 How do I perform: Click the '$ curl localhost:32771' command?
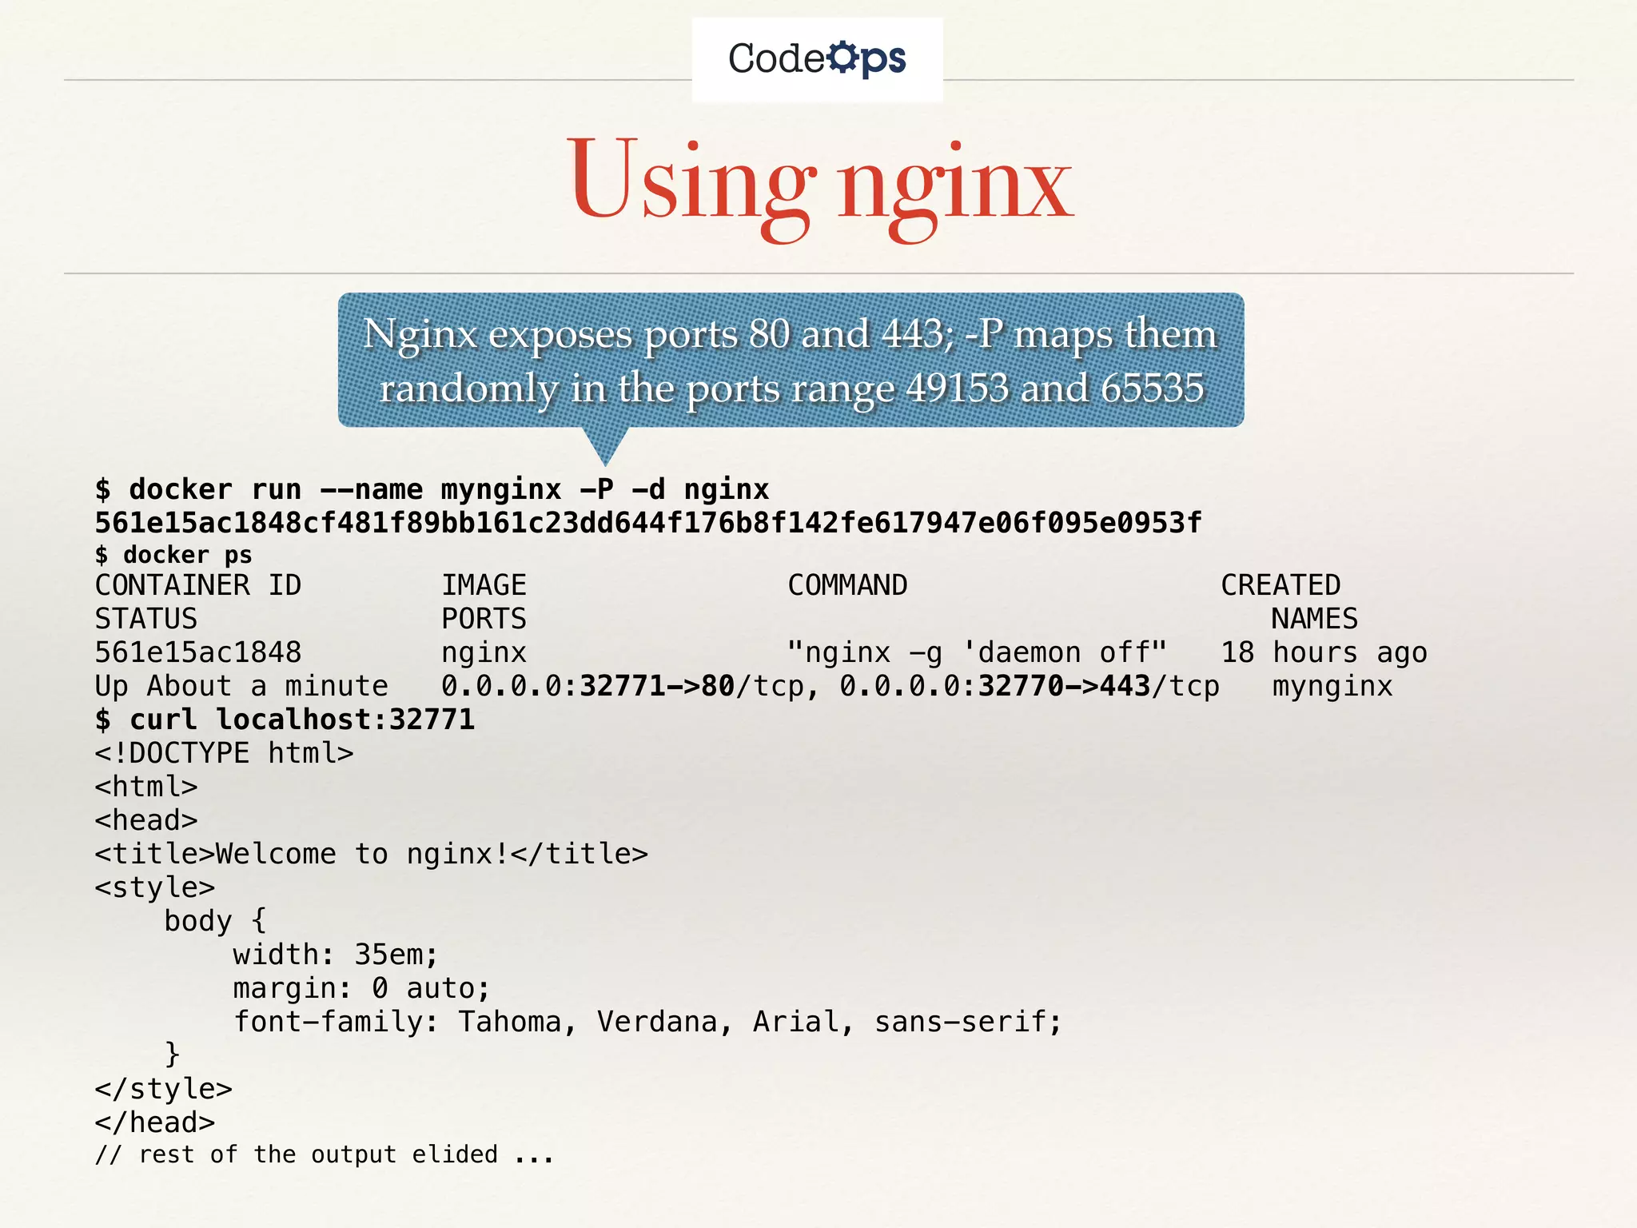coord(285,720)
